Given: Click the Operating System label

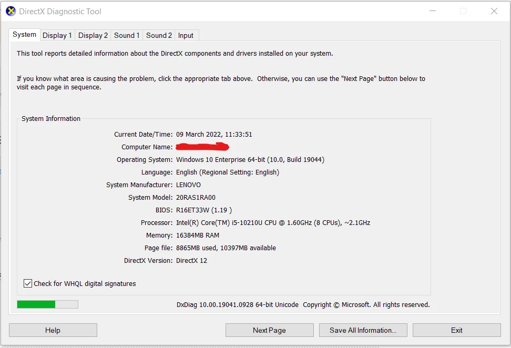Looking at the screenshot, I should (x=145, y=160).
